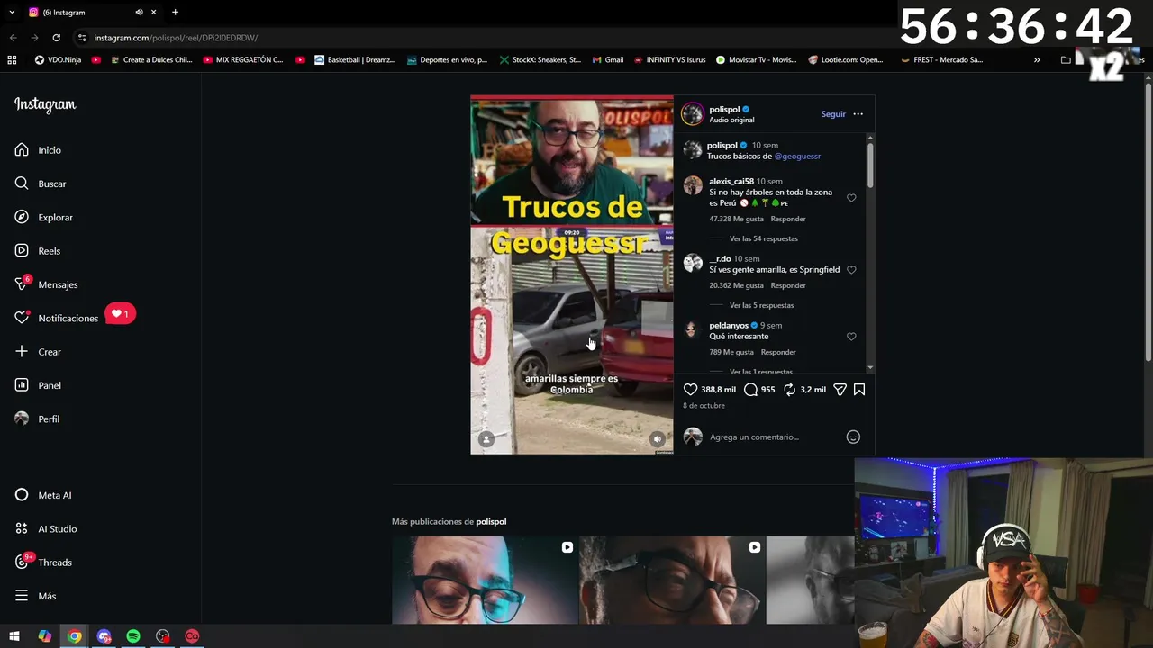1153x648 pixels.
Task: Open Perfil avatar in sidebar
Action: 22,418
